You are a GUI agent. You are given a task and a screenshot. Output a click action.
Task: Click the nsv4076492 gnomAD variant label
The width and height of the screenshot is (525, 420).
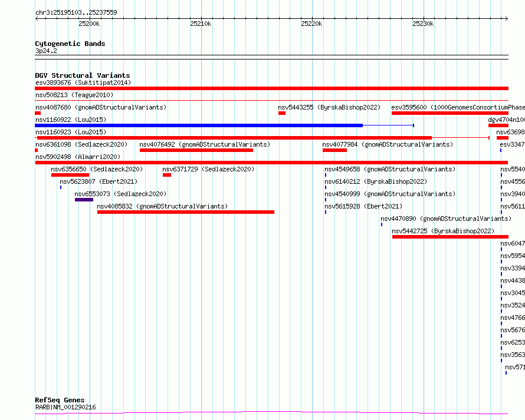205,144
